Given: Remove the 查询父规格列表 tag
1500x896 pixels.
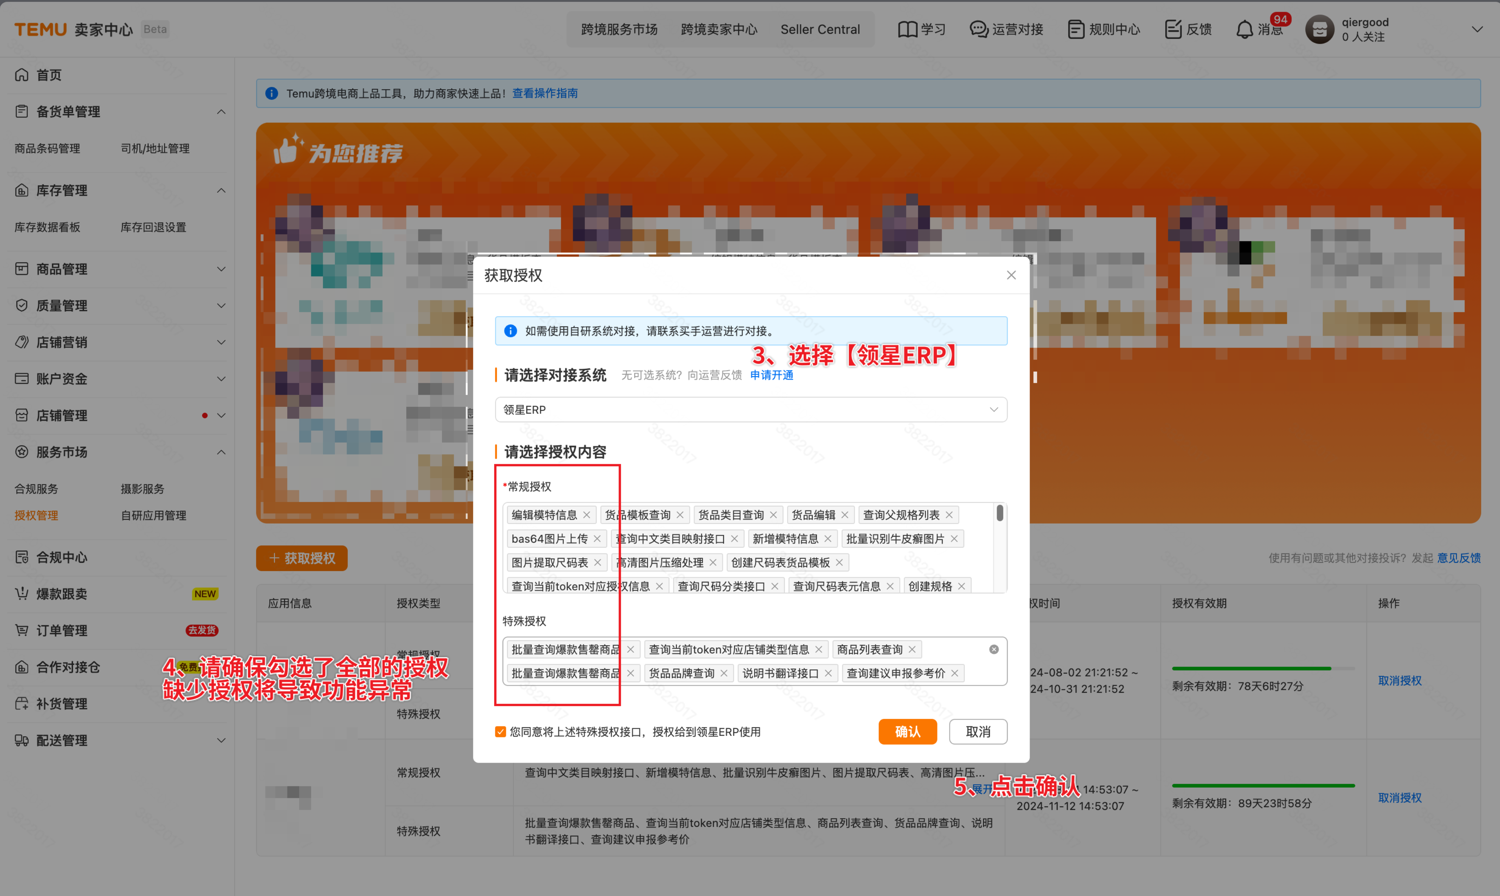Looking at the screenshot, I should click(949, 515).
